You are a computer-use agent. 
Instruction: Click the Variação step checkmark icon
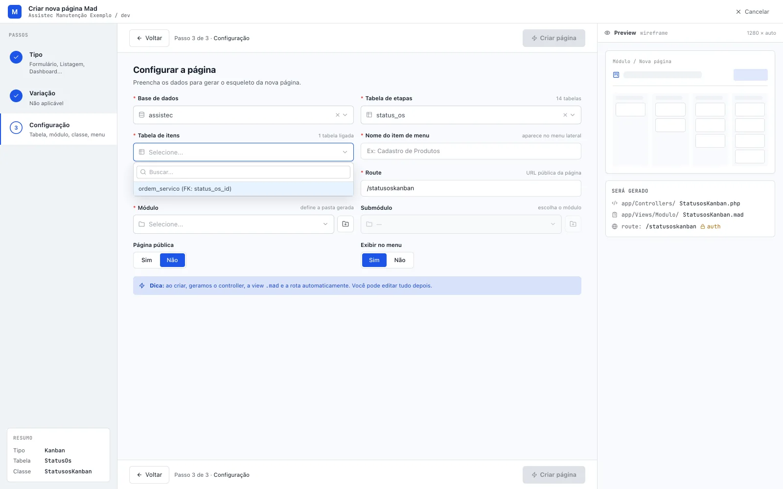(x=16, y=96)
